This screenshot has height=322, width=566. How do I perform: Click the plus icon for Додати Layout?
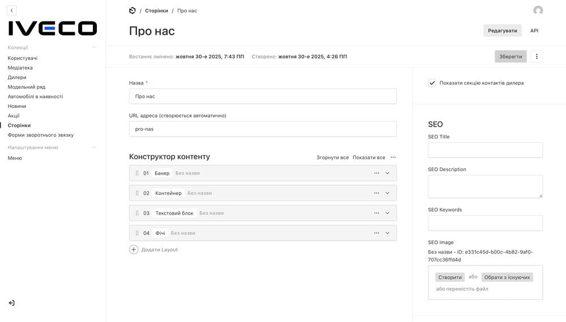134,250
